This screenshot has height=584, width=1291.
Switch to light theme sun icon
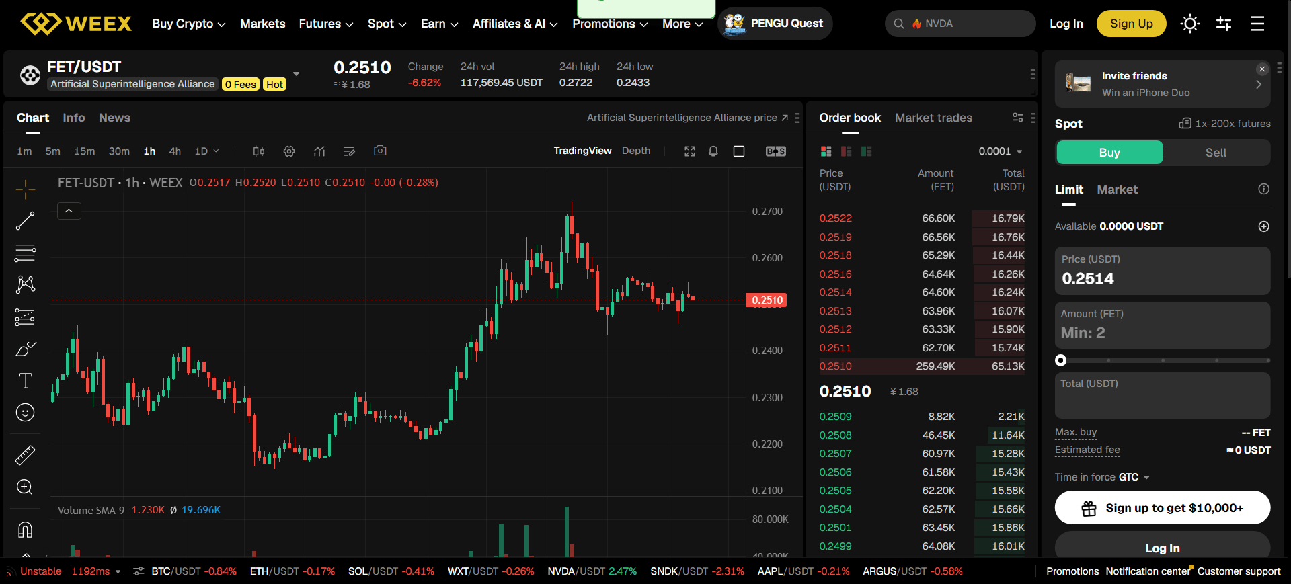(1190, 24)
